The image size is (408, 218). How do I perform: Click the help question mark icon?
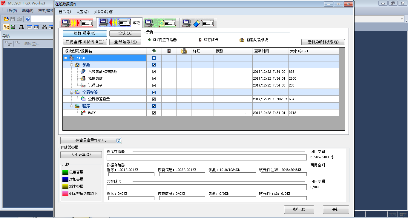tap(28, 19)
